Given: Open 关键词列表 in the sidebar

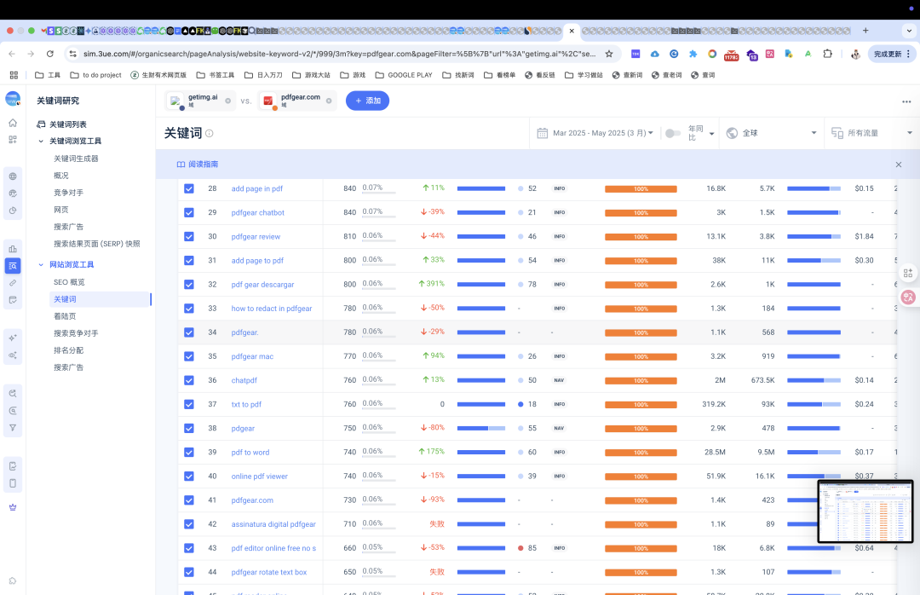Looking at the screenshot, I should 68,124.
